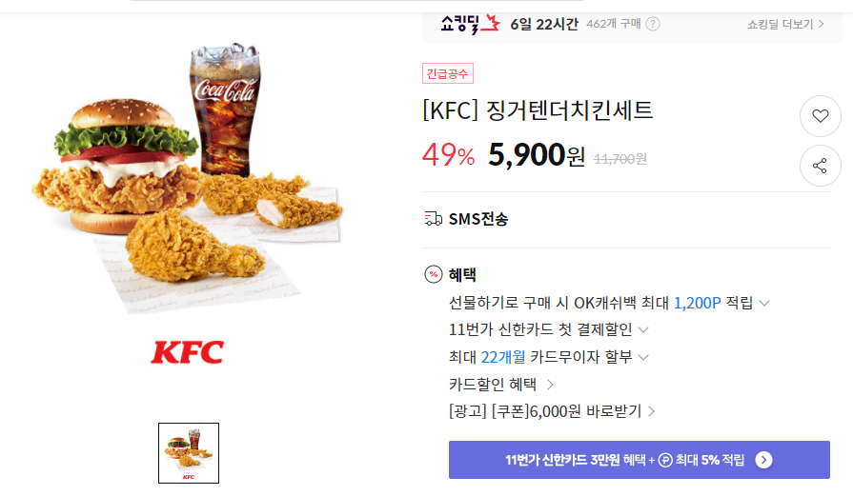Image resolution: width=853 pixels, height=496 pixels.
Task: Click the main KFC set product image
Action: [x=187, y=178]
